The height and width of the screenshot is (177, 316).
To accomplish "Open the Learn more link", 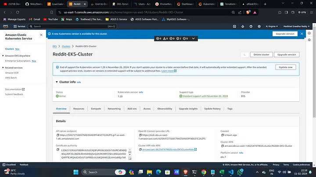I will coord(169,71).
